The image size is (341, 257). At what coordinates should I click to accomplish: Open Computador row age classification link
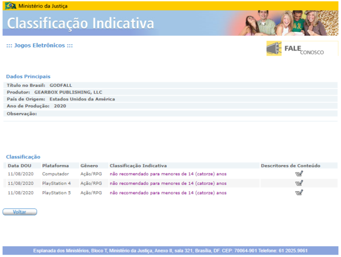click(168, 174)
